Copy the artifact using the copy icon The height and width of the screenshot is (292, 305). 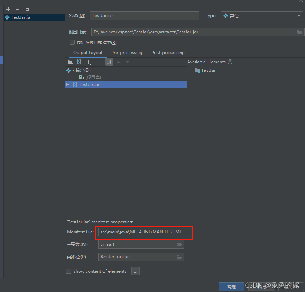click(26, 9)
